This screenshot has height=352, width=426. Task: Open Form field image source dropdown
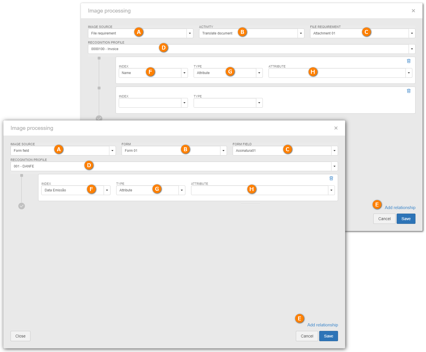[x=112, y=151]
